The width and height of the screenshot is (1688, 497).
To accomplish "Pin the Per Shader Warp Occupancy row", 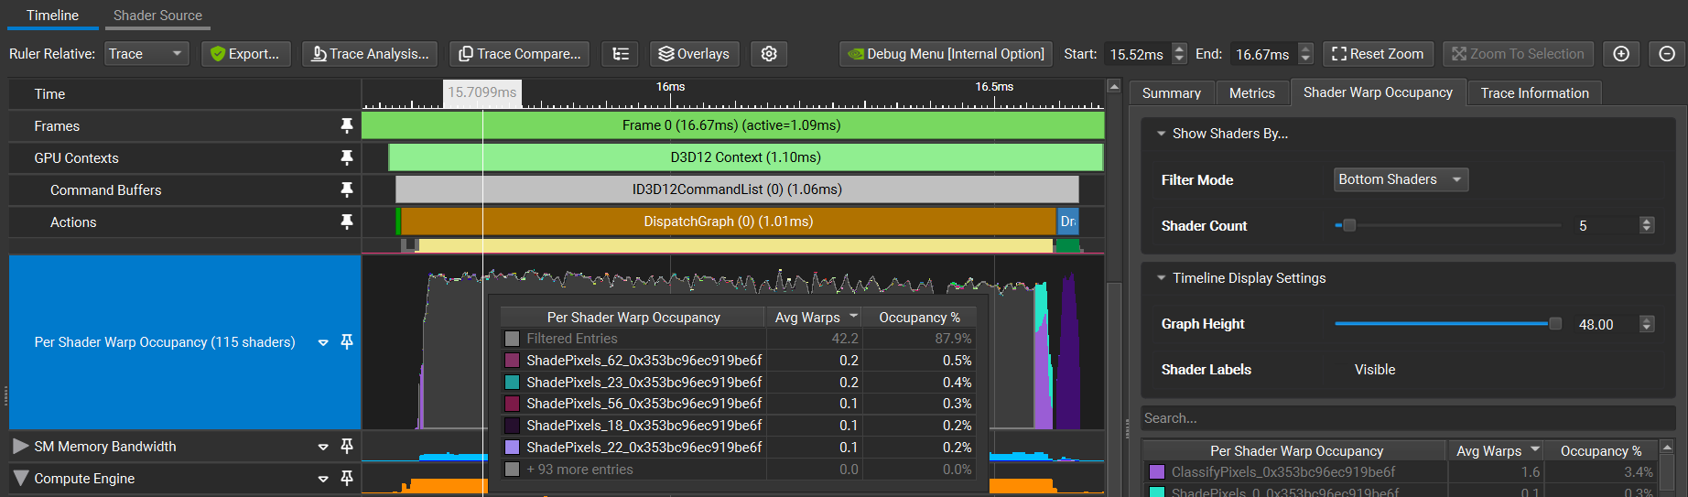I will tap(346, 341).
